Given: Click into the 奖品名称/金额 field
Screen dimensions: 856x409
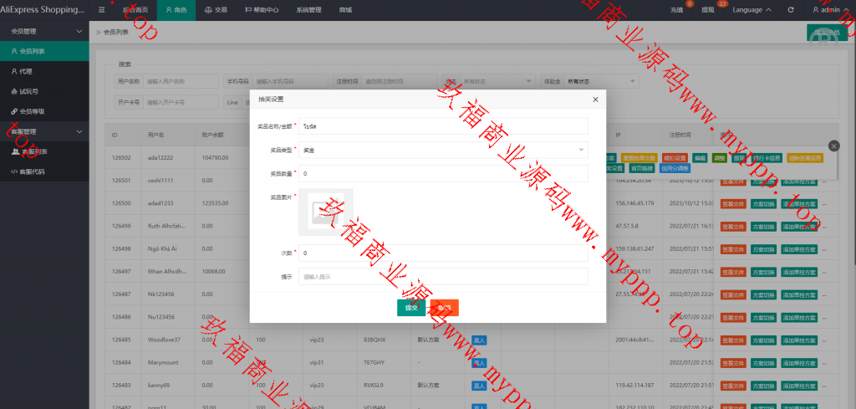Looking at the screenshot, I should 443,126.
